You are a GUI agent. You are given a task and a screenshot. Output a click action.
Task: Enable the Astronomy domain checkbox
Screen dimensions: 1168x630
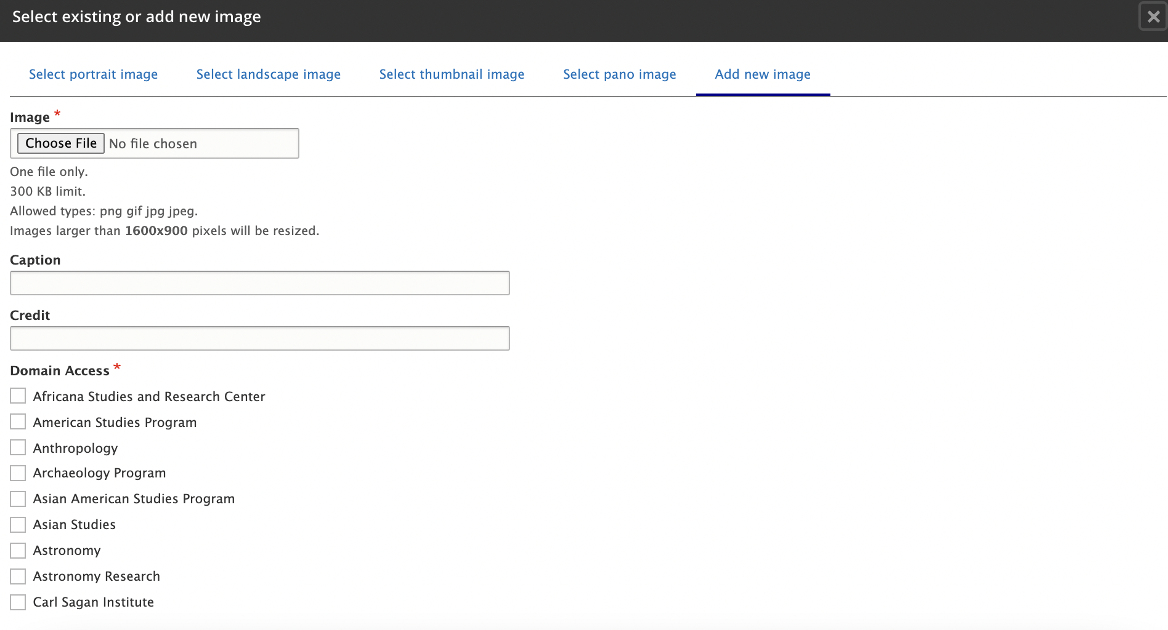pyautogui.click(x=18, y=551)
